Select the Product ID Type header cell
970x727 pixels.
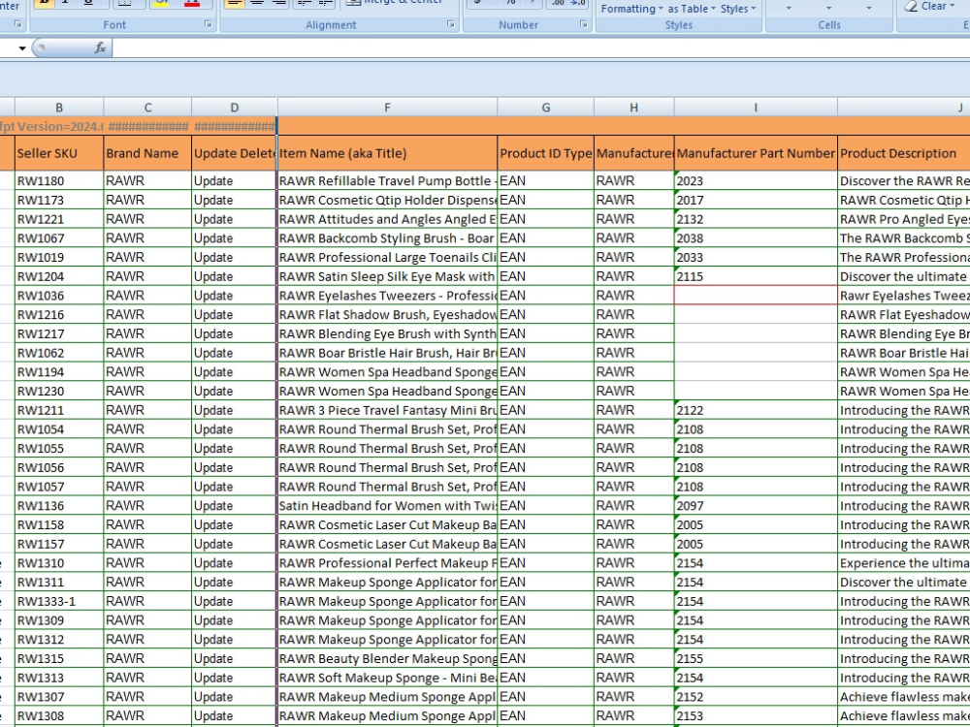tap(545, 153)
